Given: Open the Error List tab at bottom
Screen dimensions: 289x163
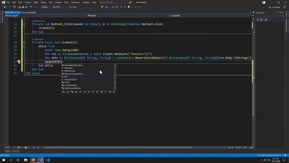Looking at the screenshot, I should pos(15,151).
